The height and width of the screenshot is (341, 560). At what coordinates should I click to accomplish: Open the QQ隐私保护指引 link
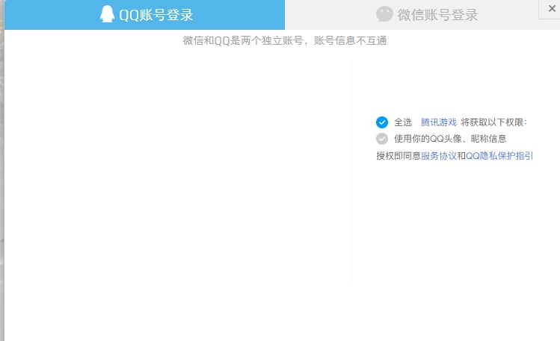tap(499, 156)
